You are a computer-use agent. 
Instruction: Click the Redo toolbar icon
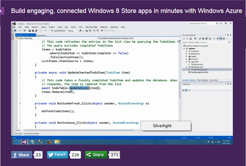(46, 31)
